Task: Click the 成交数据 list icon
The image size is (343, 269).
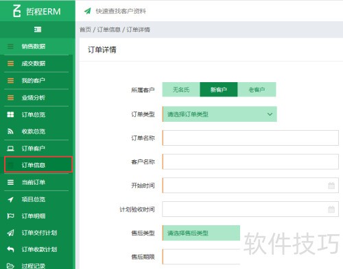Action: tap(10, 64)
